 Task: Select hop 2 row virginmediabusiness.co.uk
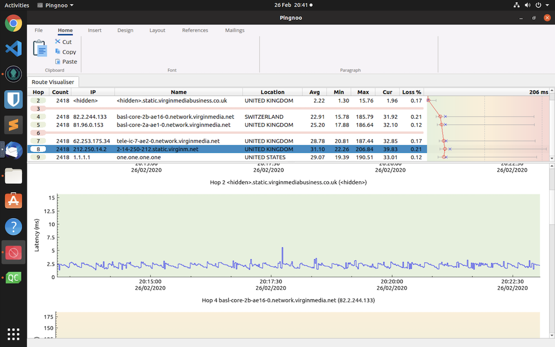click(x=227, y=100)
